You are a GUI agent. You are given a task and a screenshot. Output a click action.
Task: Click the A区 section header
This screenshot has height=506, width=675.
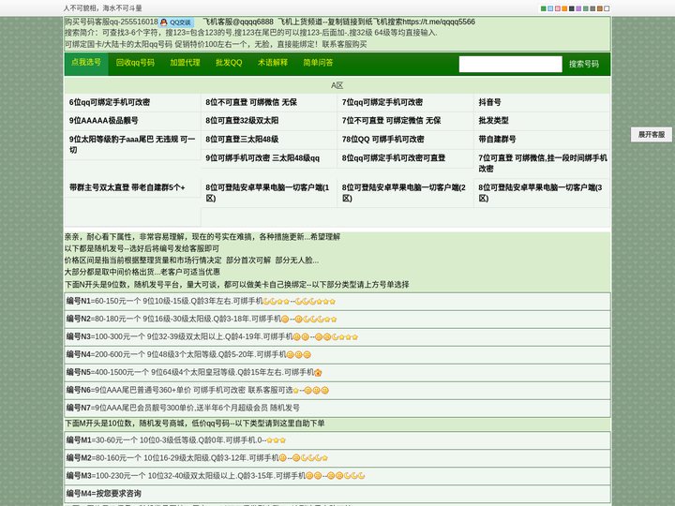pos(337,85)
